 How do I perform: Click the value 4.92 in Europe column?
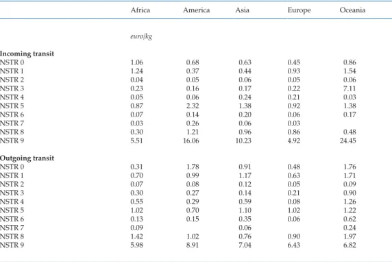tap(294, 141)
